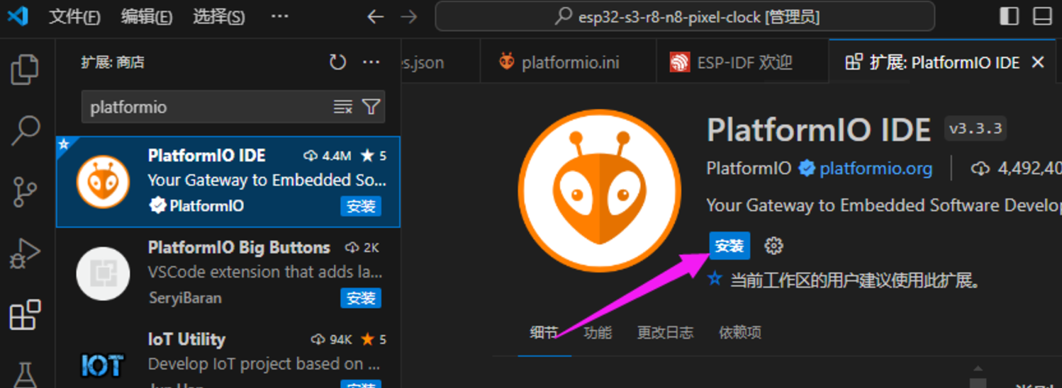Open the Search view in activity bar
This screenshot has height=388, width=1062.
[25, 131]
